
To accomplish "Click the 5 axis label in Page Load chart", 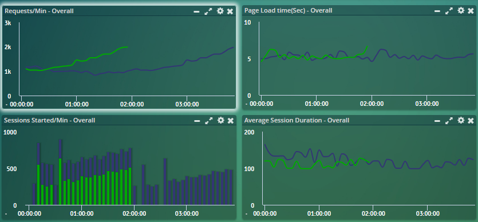I will point(248,59).
